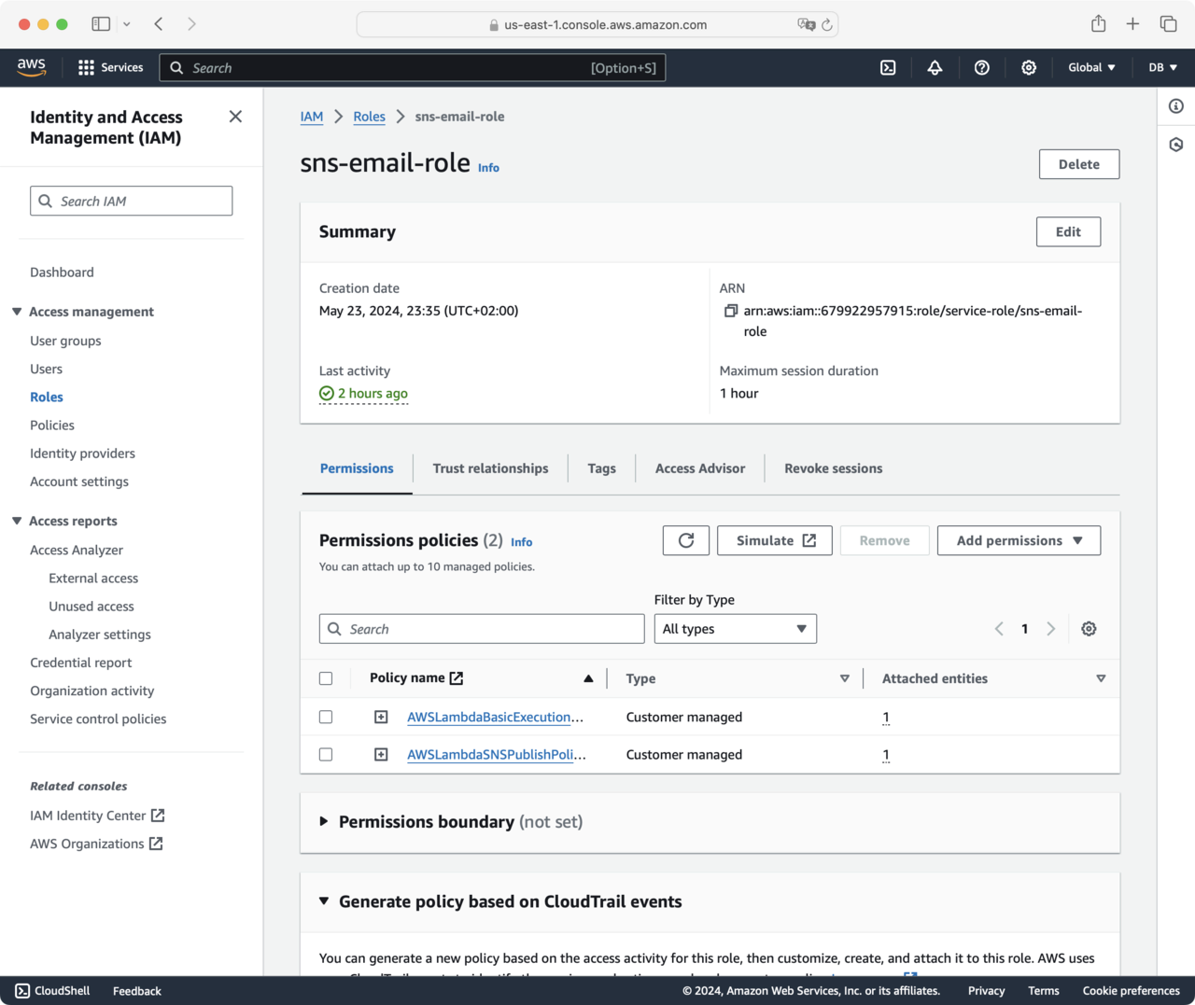The height and width of the screenshot is (1005, 1195).
Task: Open the Services grid menu
Action: click(x=110, y=67)
